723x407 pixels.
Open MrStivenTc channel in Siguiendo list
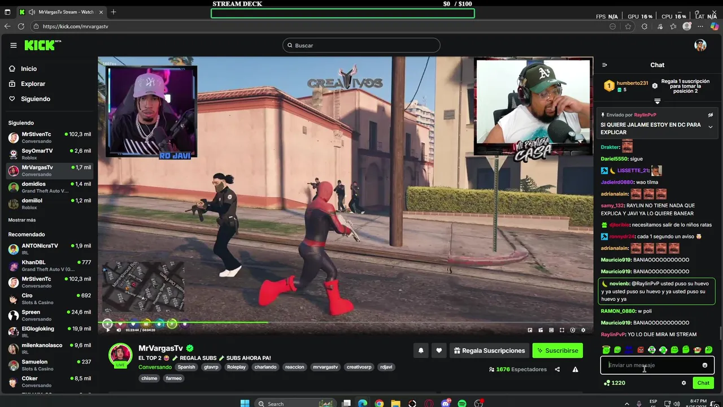[49, 137]
